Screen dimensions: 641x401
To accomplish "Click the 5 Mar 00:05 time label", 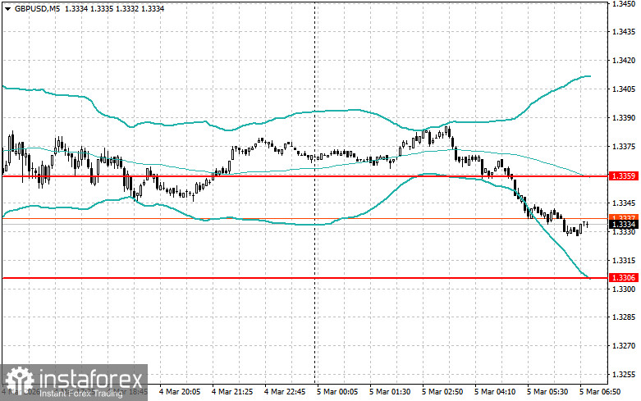I will click(x=337, y=392).
